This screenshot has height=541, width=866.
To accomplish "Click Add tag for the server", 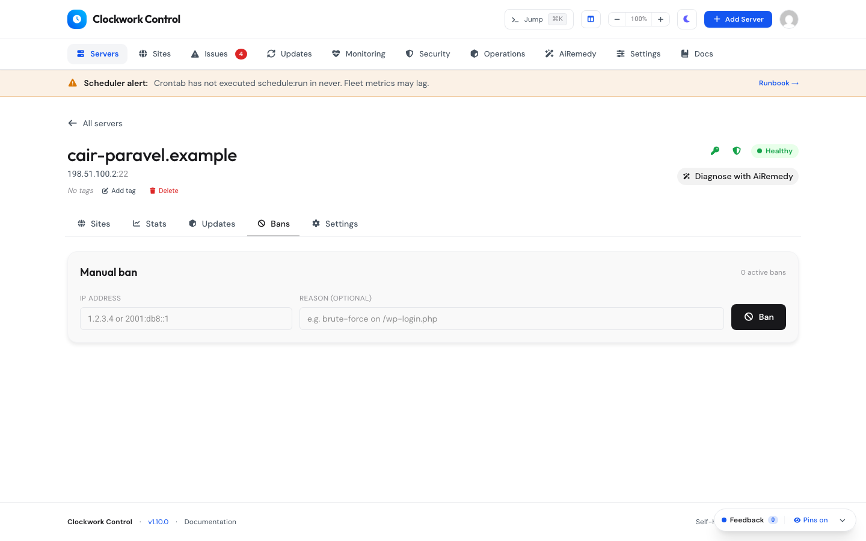I will [119, 191].
